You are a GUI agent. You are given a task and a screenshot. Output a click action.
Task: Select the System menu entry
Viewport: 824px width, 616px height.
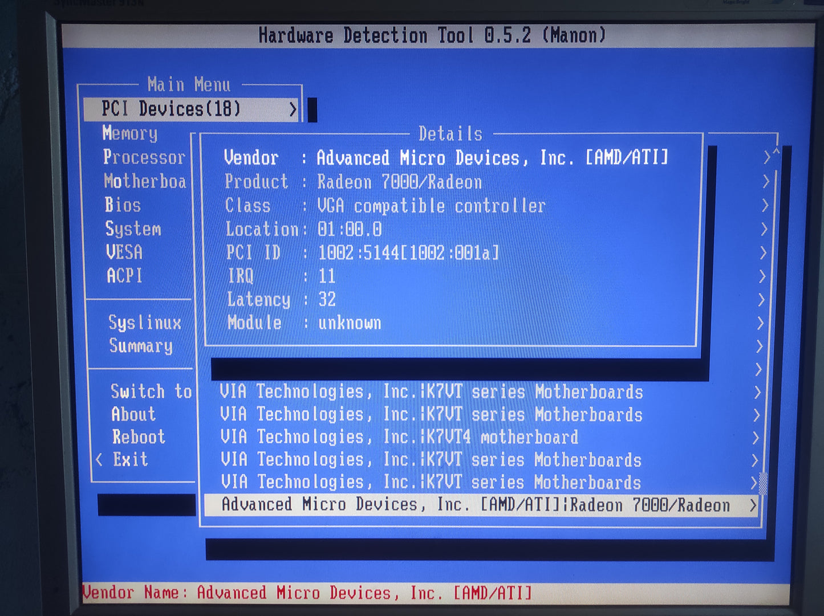pos(133,229)
